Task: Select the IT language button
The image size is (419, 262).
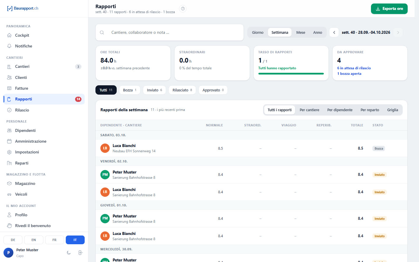Action: point(75,240)
